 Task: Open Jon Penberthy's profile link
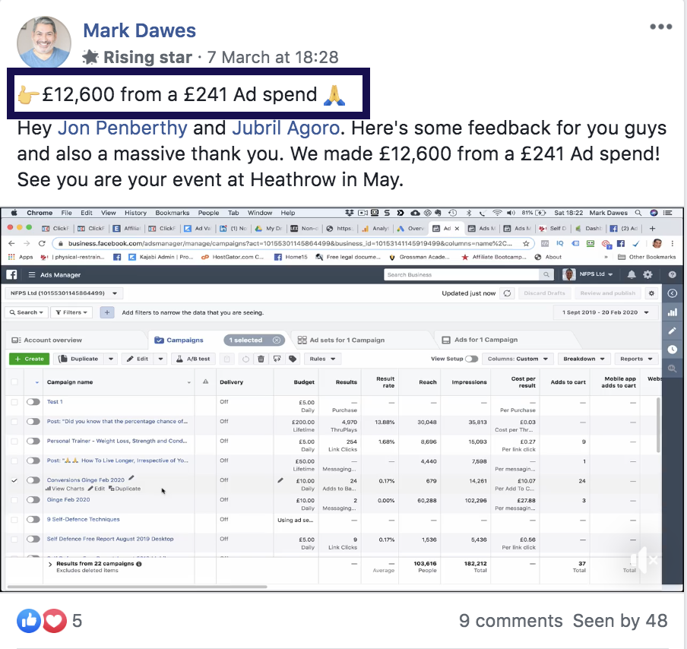(x=122, y=128)
